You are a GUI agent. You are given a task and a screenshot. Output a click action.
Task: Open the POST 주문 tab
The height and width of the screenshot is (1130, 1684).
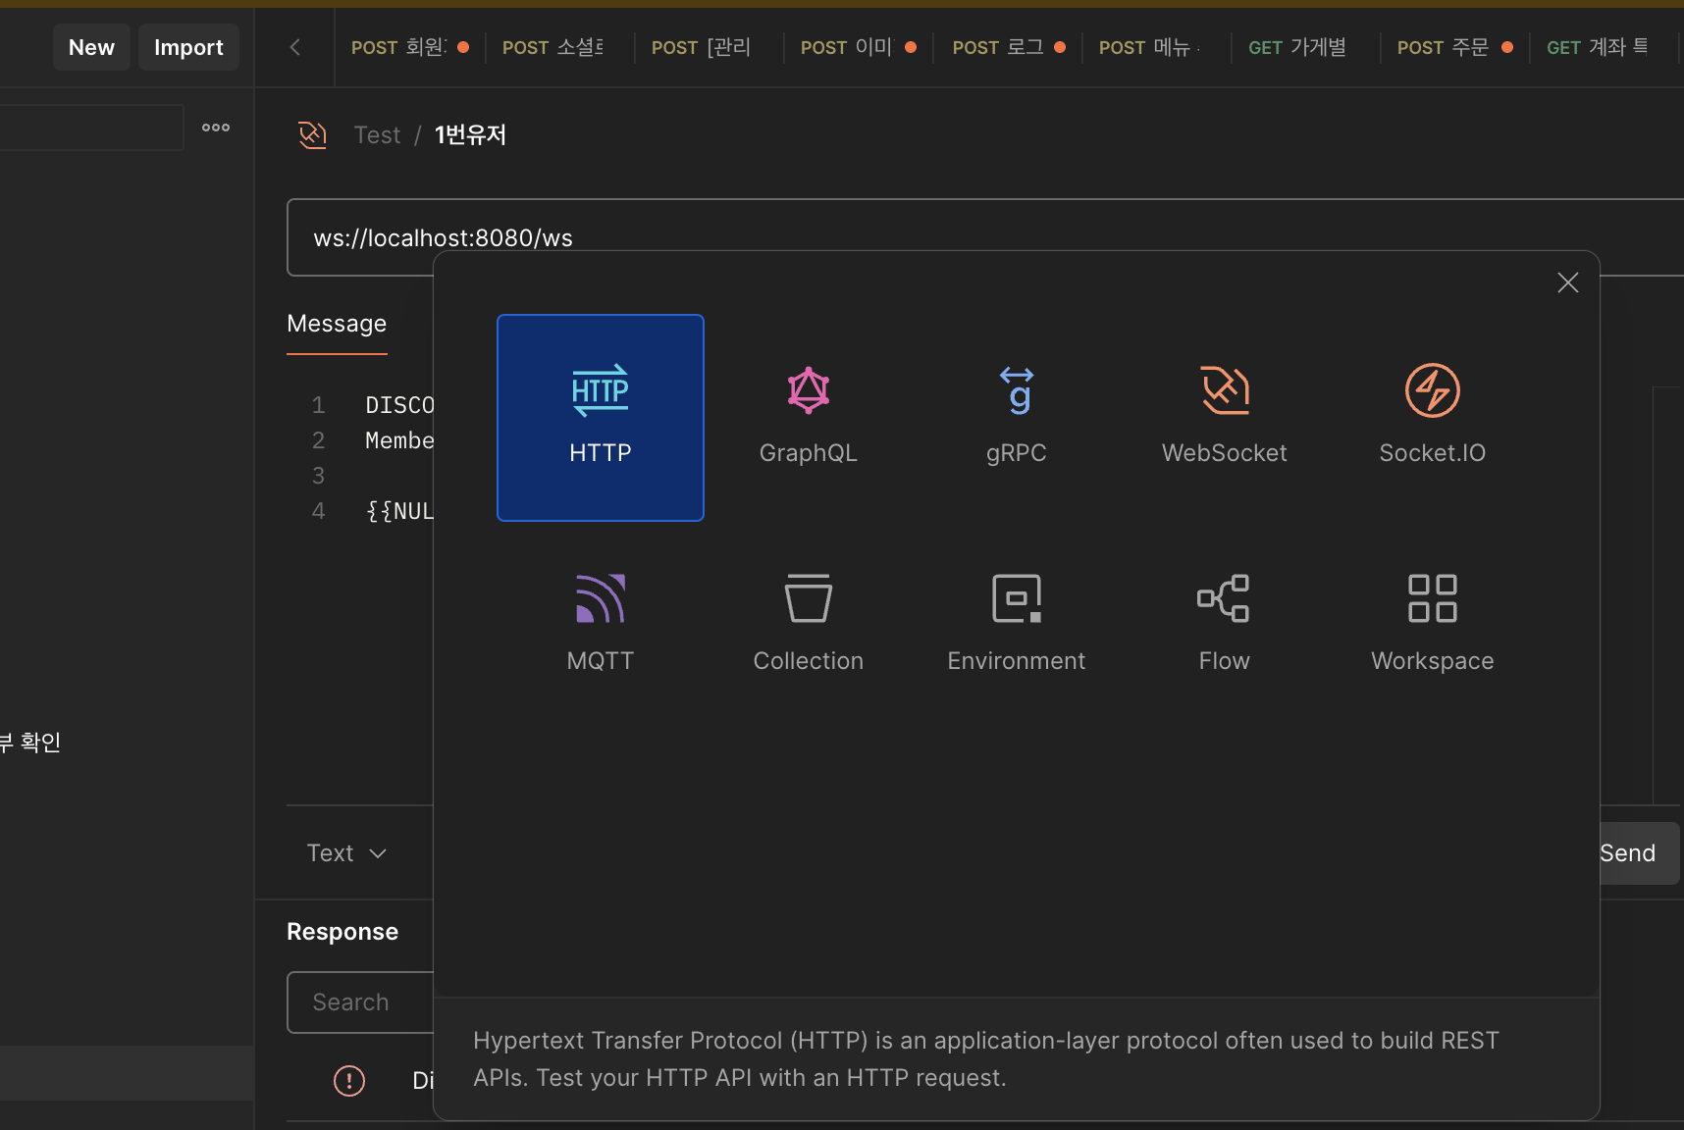pos(1454,47)
